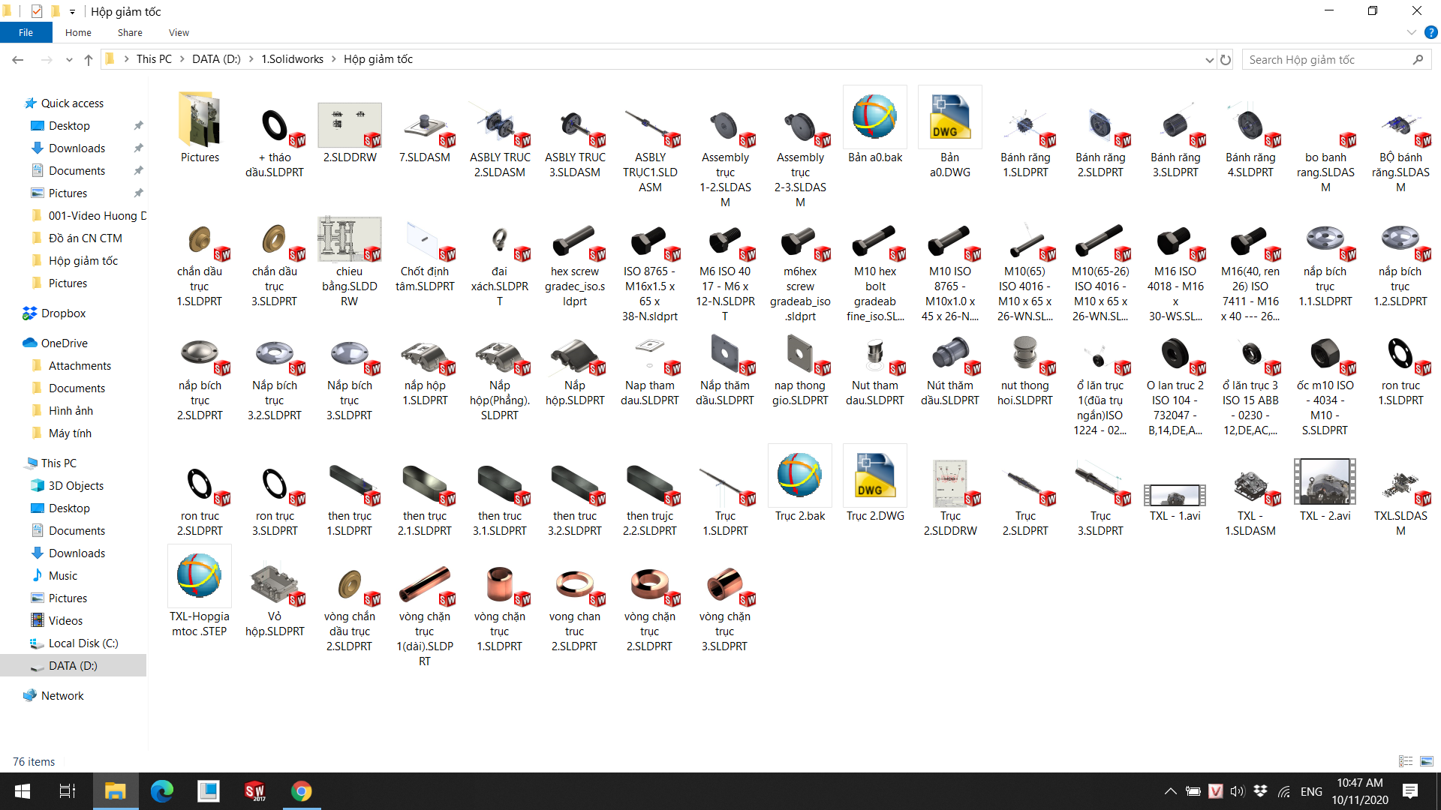Switch to details view layout

click(x=1406, y=761)
